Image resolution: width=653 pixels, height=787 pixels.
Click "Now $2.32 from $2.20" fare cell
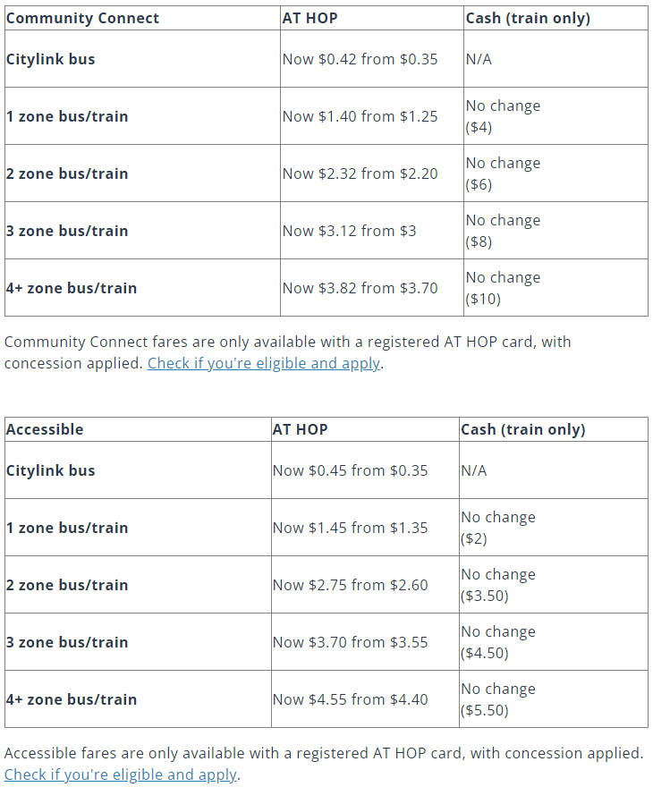(x=360, y=173)
